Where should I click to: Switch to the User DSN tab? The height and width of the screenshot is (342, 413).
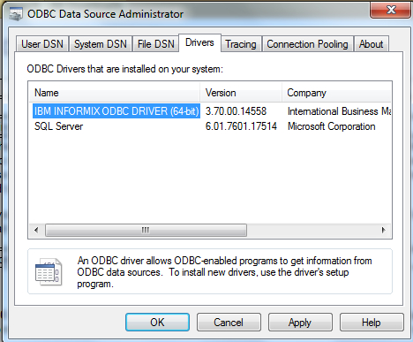[42, 44]
